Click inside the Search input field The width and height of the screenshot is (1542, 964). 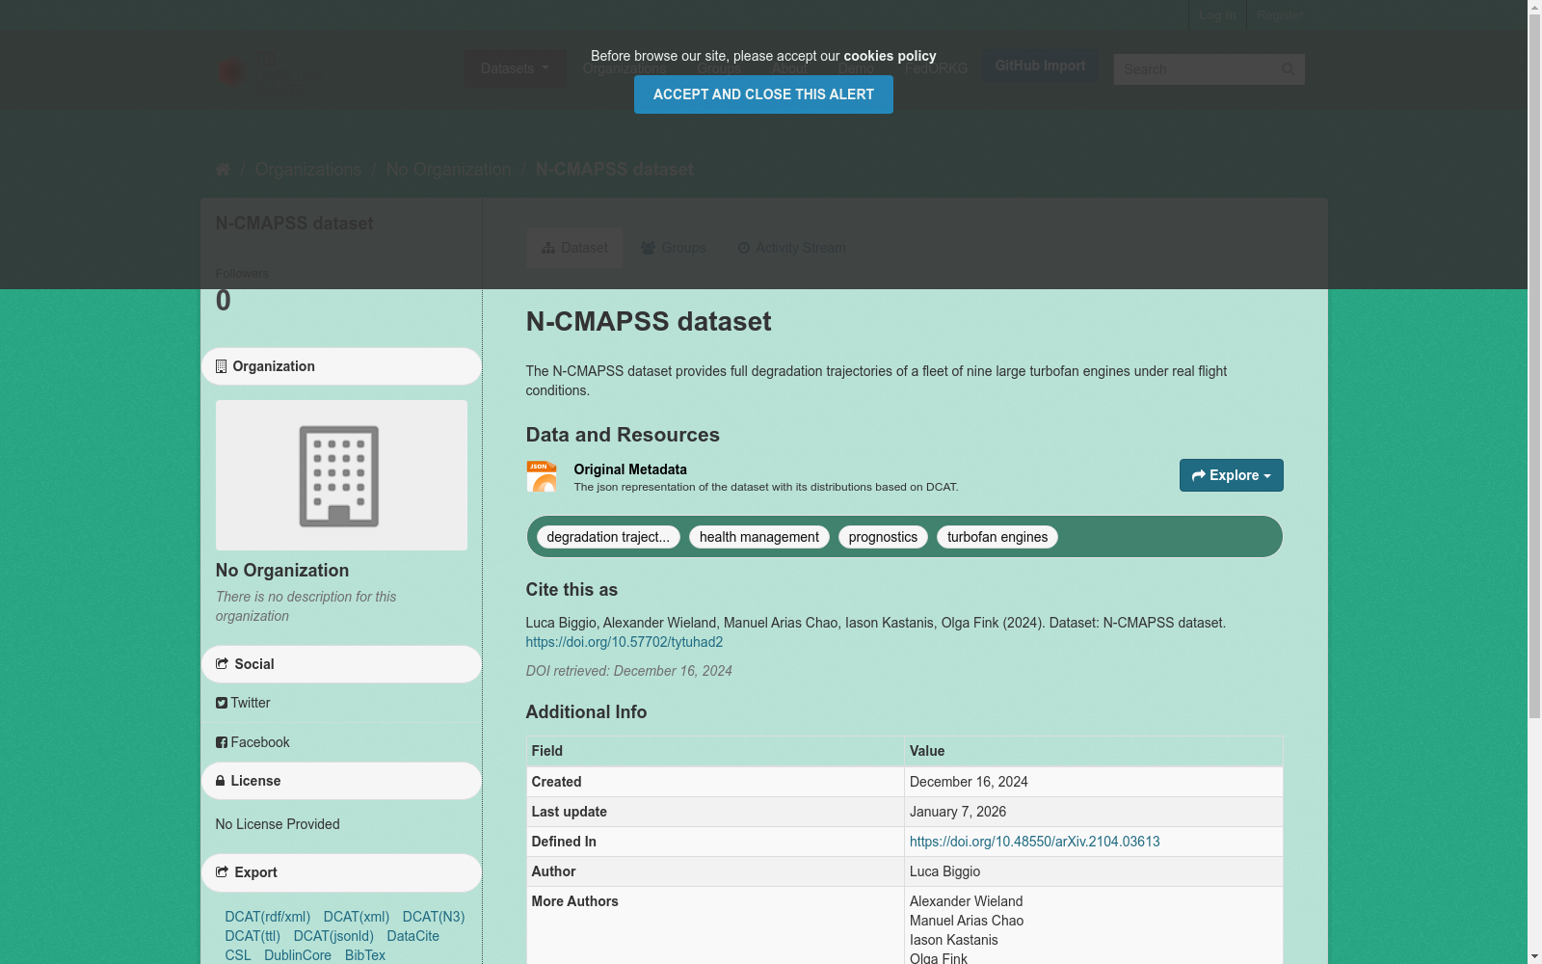[1195, 68]
